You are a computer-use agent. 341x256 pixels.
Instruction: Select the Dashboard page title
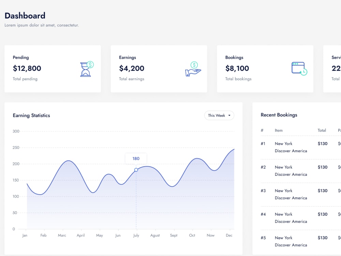pyautogui.click(x=25, y=16)
